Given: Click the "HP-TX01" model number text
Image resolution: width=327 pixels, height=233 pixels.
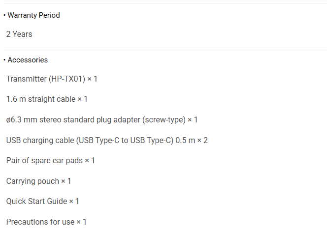Looking at the screenshot, I should tap(67, 79).
